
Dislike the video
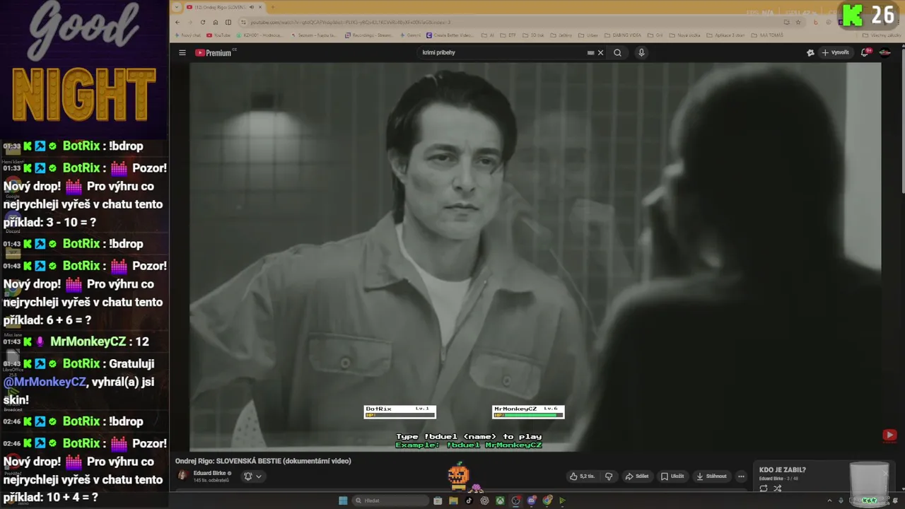[609, 476]
